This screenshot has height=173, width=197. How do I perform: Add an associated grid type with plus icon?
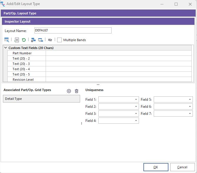point(69,91)
